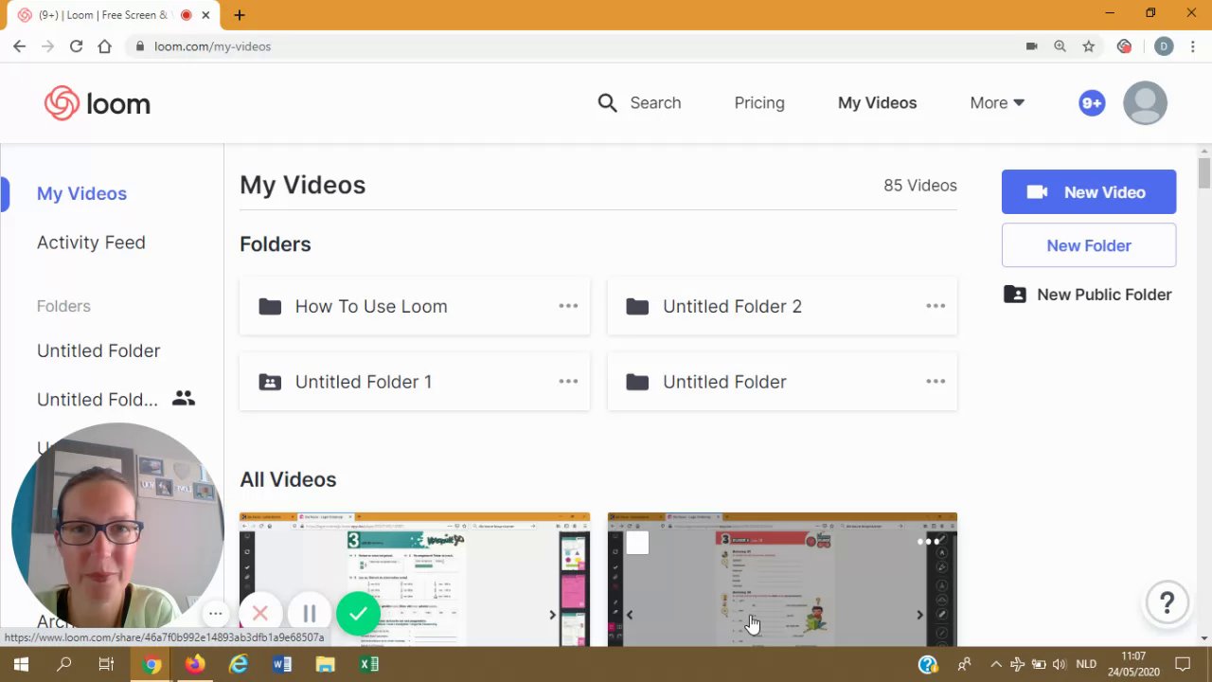Screen dimensions: 1212x682
Task: Go to Pricing in the top navigation
Action: click(759, 103)
